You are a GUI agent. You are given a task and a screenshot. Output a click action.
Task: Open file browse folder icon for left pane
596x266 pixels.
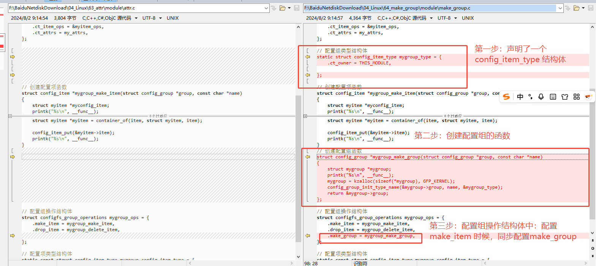point(283,8)
